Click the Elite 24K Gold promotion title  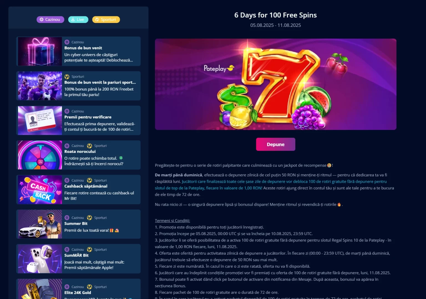(78, 293)
